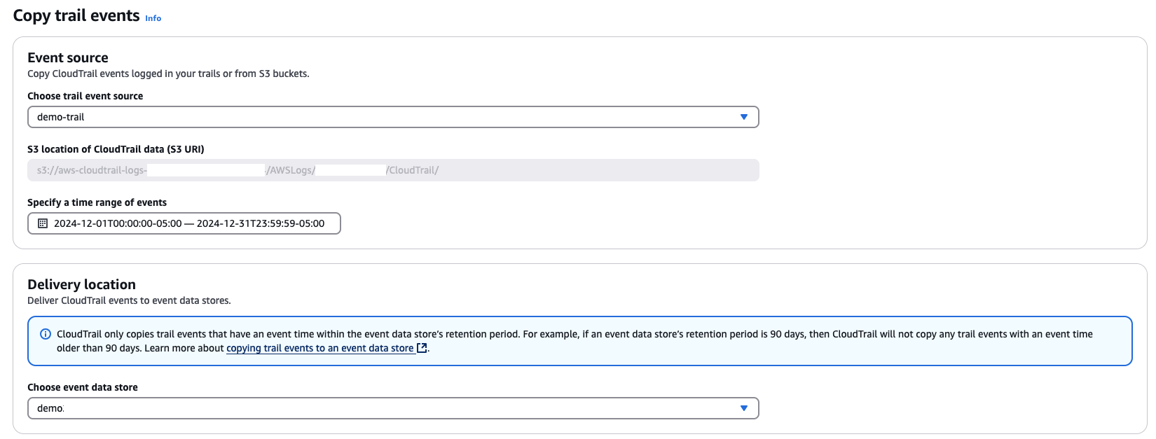The image size is (1156, 439).
Task: Click the Choose trail event source label
Action: [85, 96]
